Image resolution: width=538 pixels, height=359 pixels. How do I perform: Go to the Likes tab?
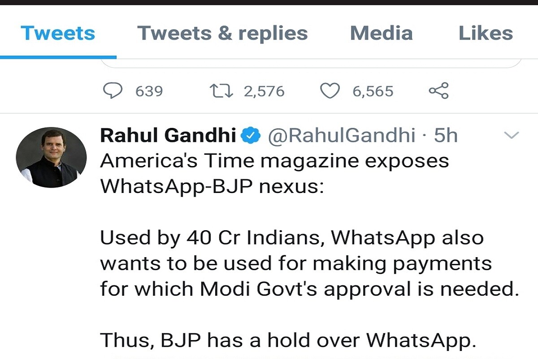(x=486, y=33)
